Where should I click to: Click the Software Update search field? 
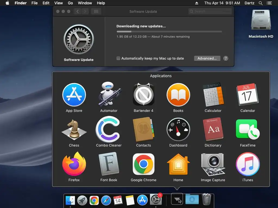(210, 11)
